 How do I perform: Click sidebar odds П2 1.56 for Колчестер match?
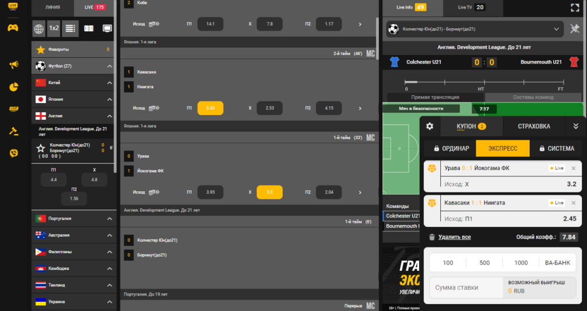click(x=74, y=199)
